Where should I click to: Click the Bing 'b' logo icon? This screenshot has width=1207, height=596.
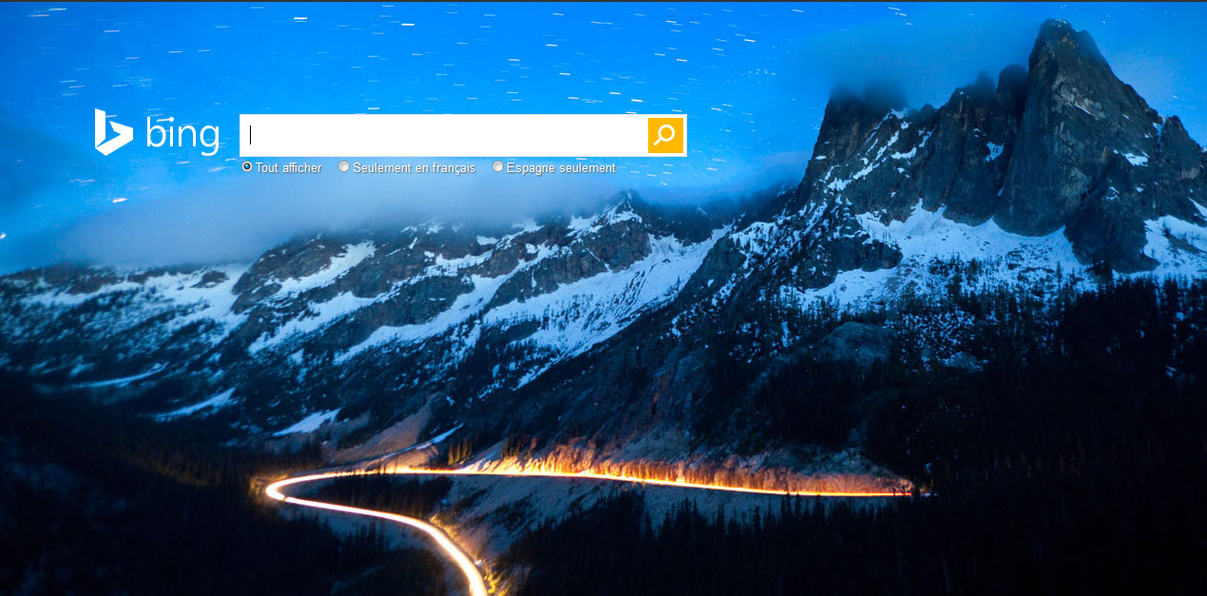pyautogui.click(x=113, y=132)
